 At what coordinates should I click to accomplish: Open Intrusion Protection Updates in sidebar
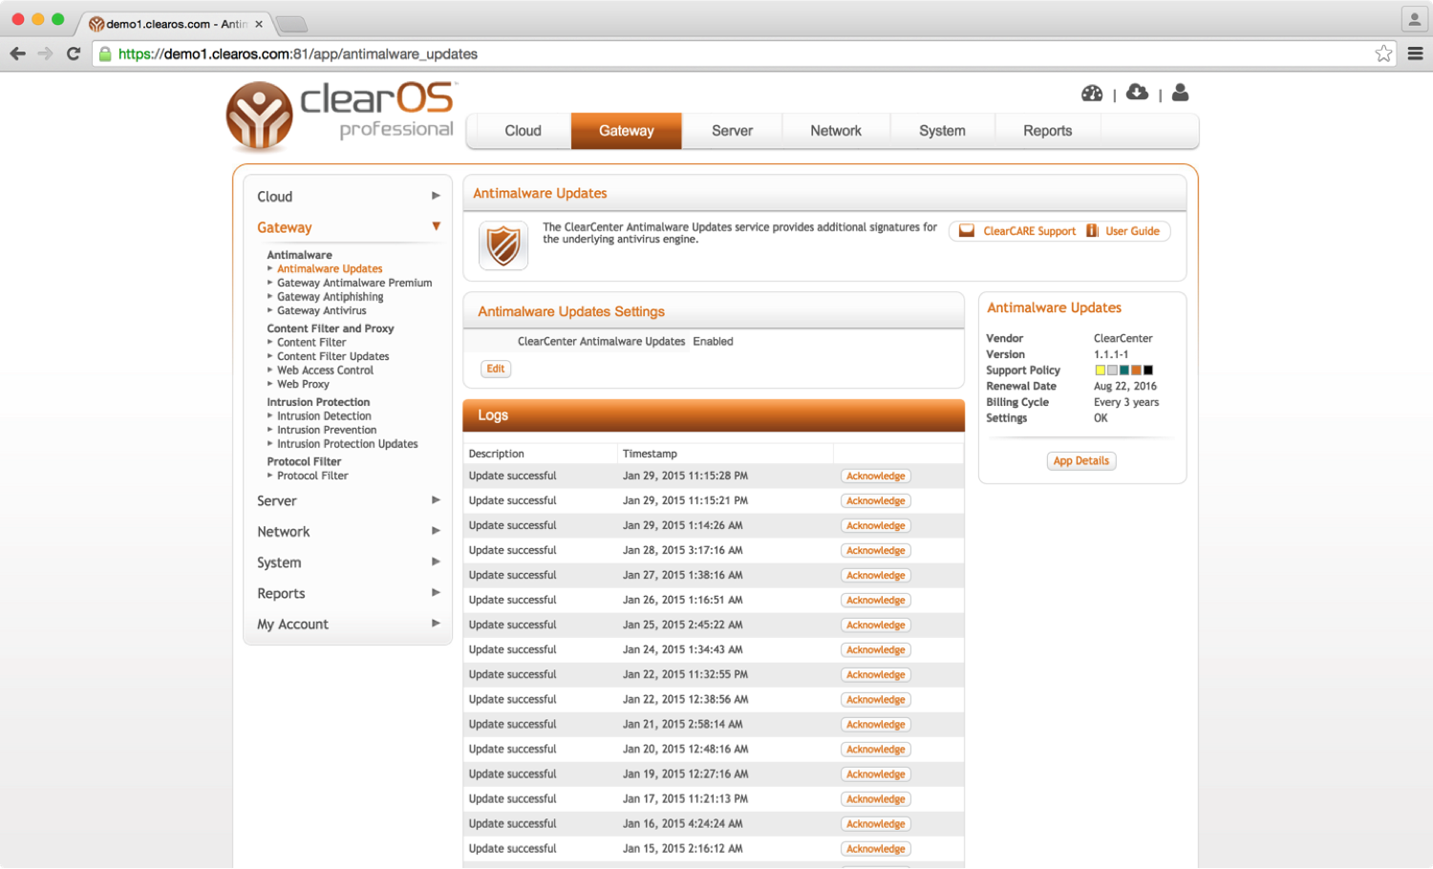pyautogui.click(x=348, y=444)
